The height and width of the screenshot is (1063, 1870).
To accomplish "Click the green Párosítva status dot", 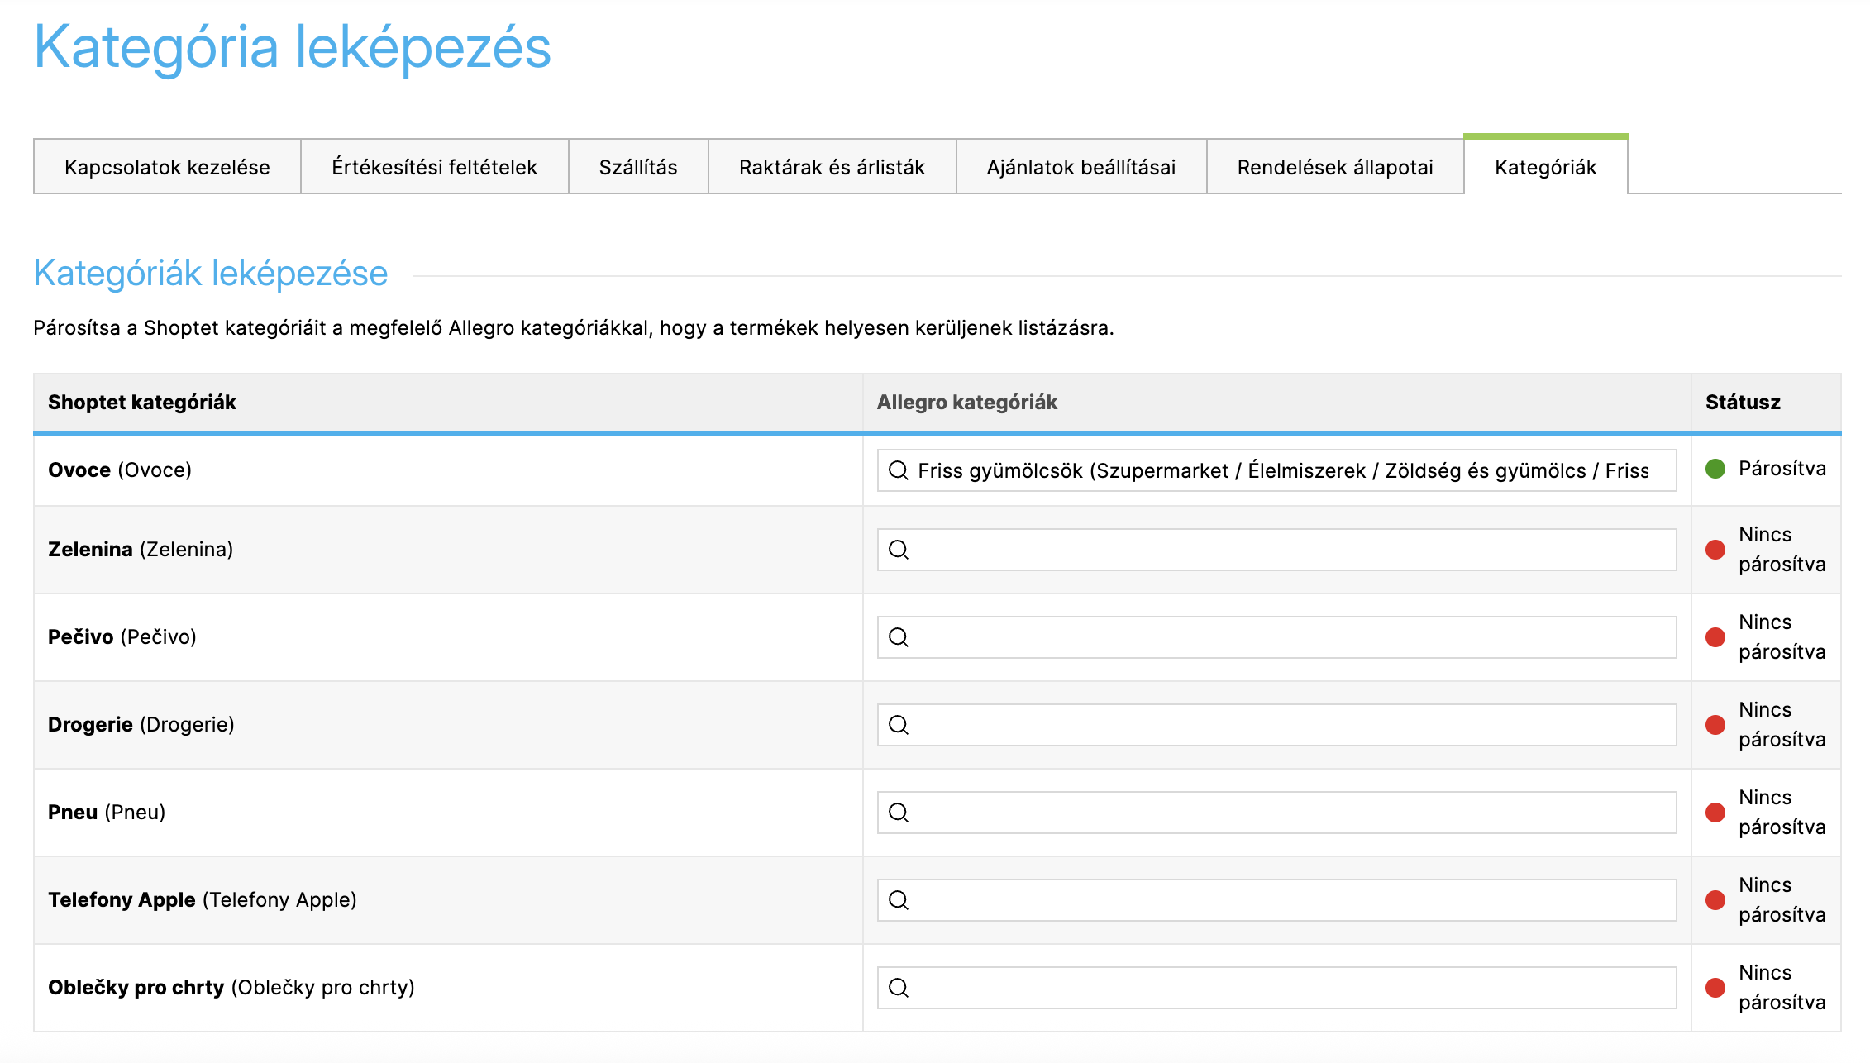I will (x=1715, y=470).
